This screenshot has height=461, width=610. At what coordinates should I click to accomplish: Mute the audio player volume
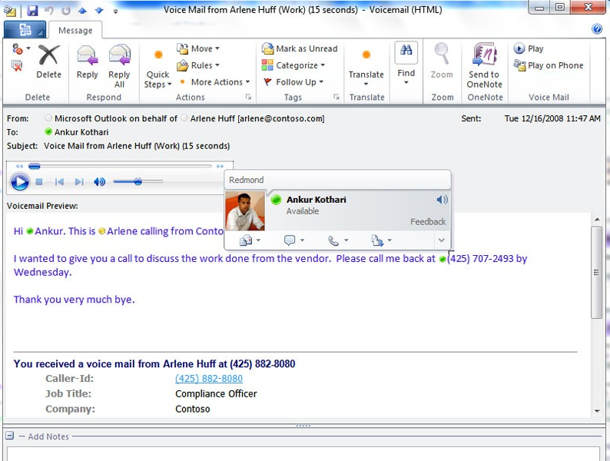point(100,181)
